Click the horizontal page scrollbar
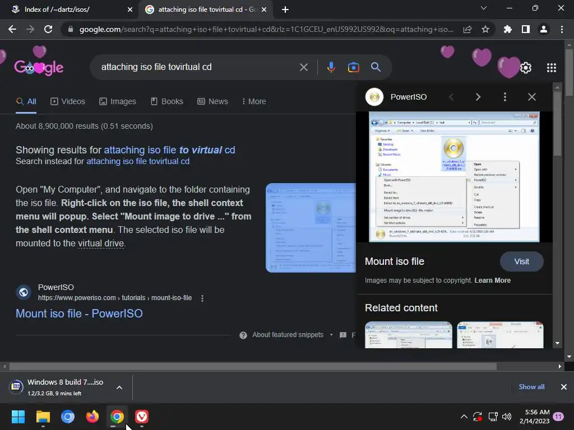 253,366
